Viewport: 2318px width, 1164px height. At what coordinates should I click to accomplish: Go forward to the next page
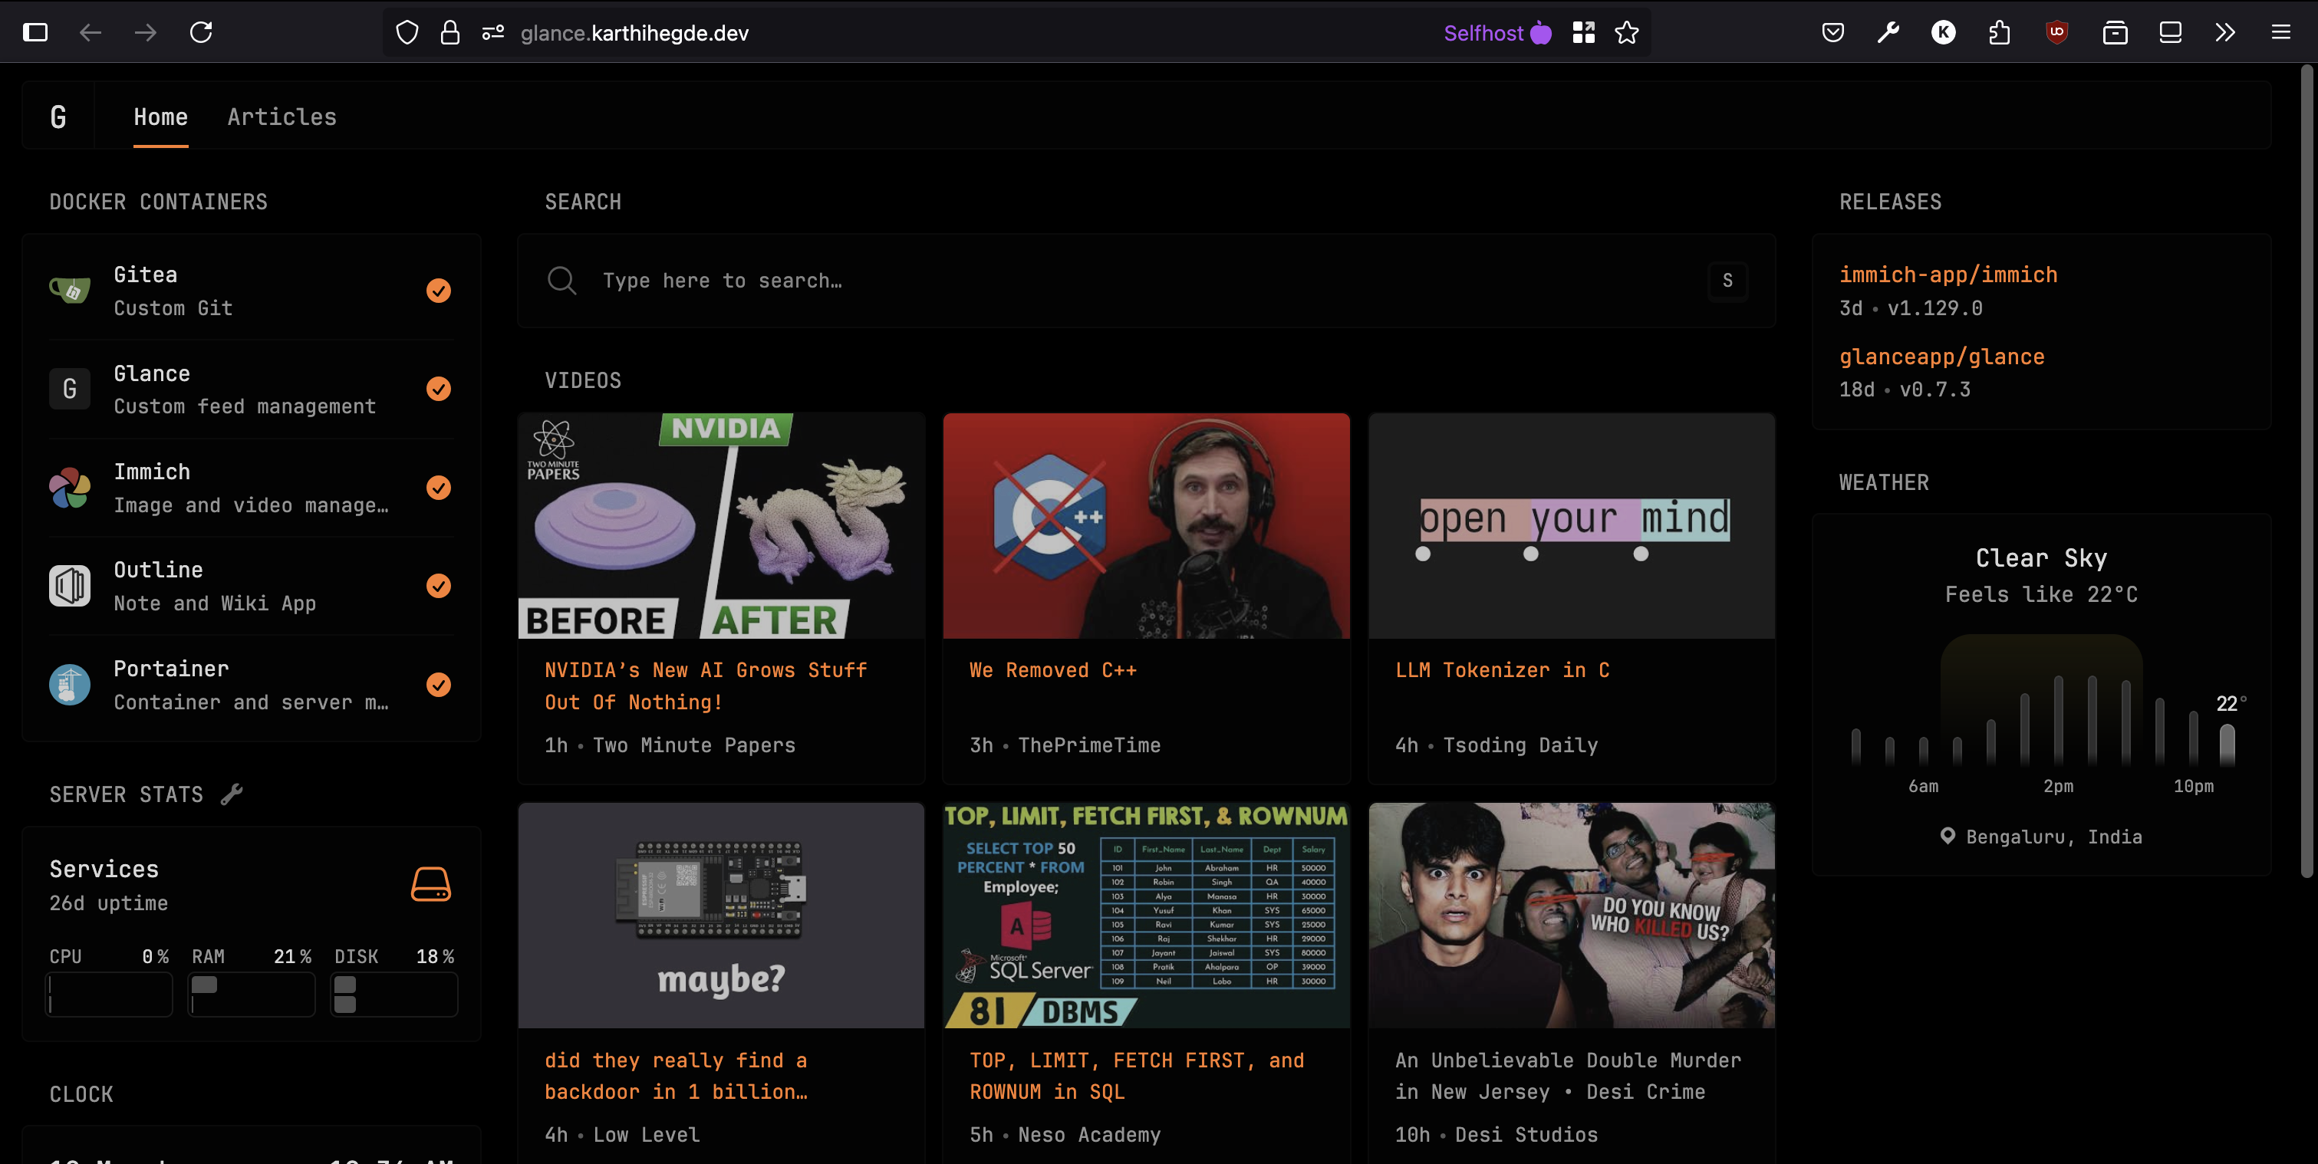tap(146, 33)
